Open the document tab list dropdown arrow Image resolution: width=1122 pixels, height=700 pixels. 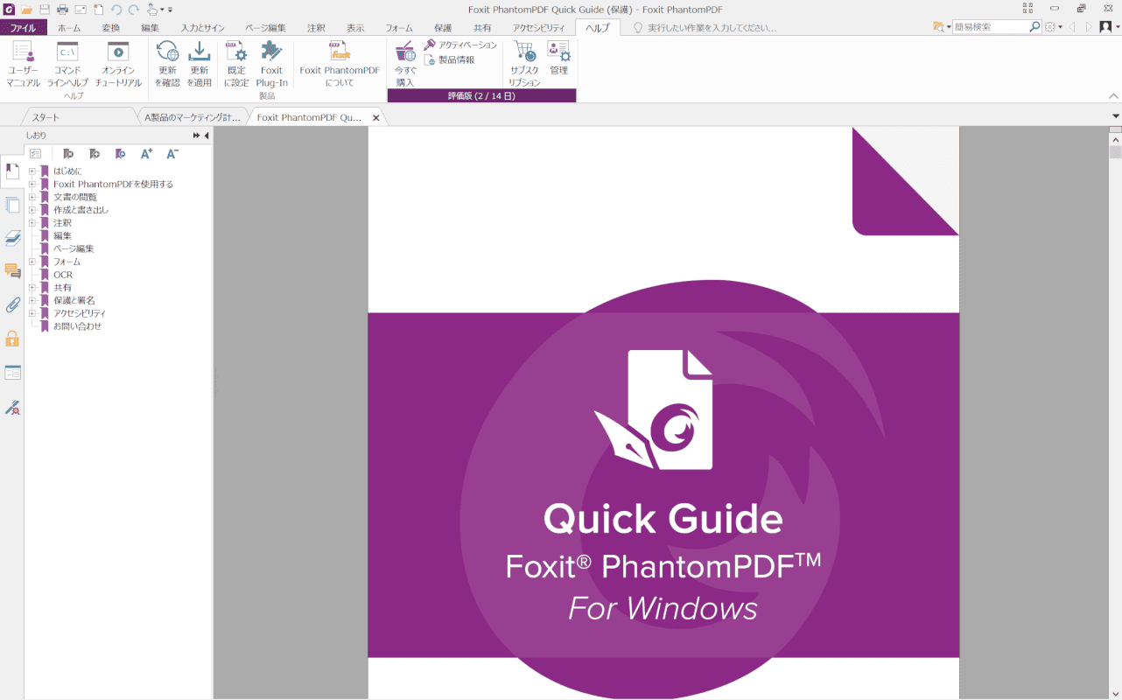(1115, 116)
